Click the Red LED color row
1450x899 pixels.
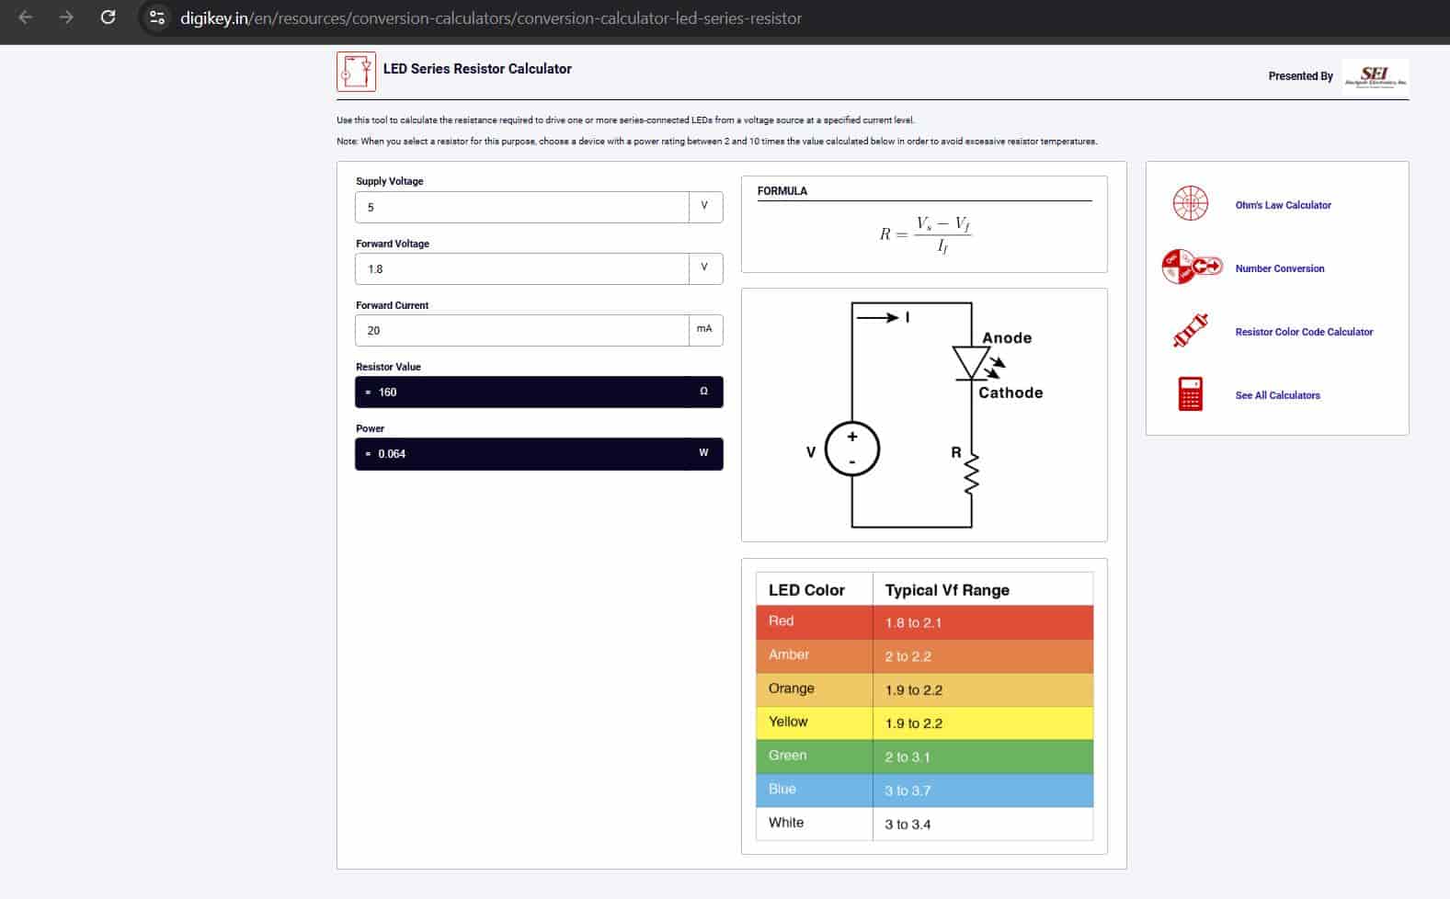click(924, 622)
